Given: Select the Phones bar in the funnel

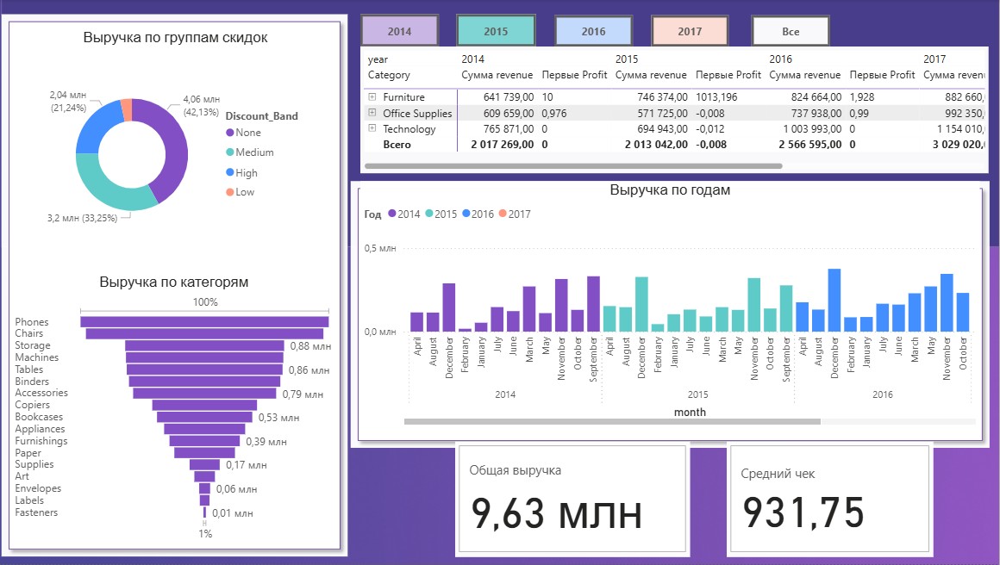Looking at the screenshot, I should pyautogui.click(x=205, y=322).
